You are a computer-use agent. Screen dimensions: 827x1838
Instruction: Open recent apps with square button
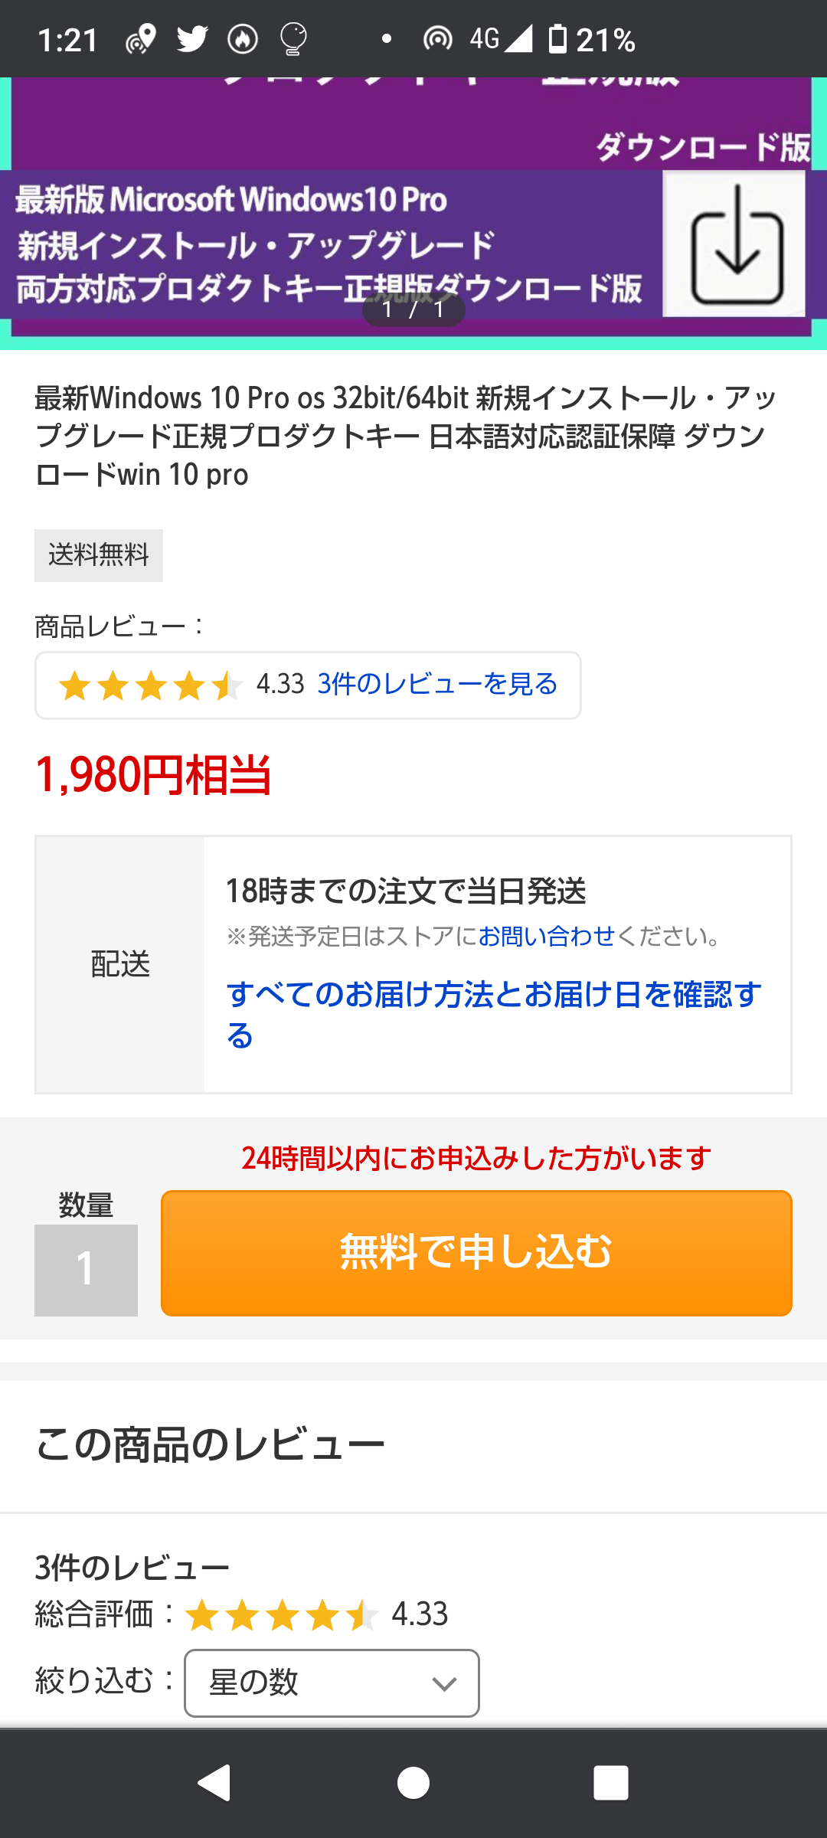(x=611, y=1782)
